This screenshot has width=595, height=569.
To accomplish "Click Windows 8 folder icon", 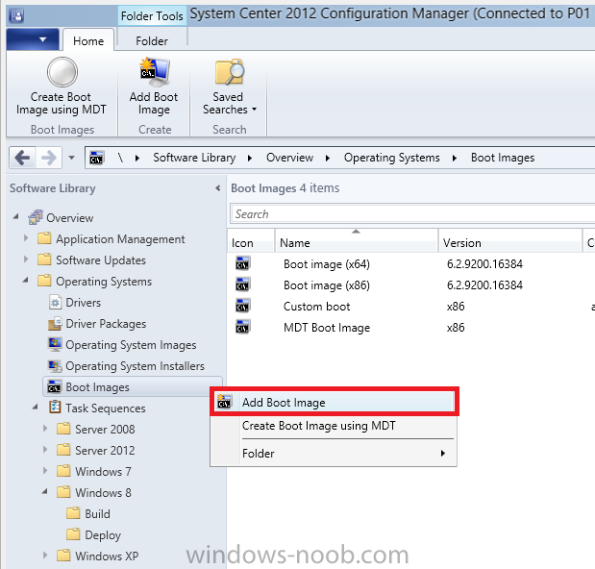I will (x=63, y=492).
